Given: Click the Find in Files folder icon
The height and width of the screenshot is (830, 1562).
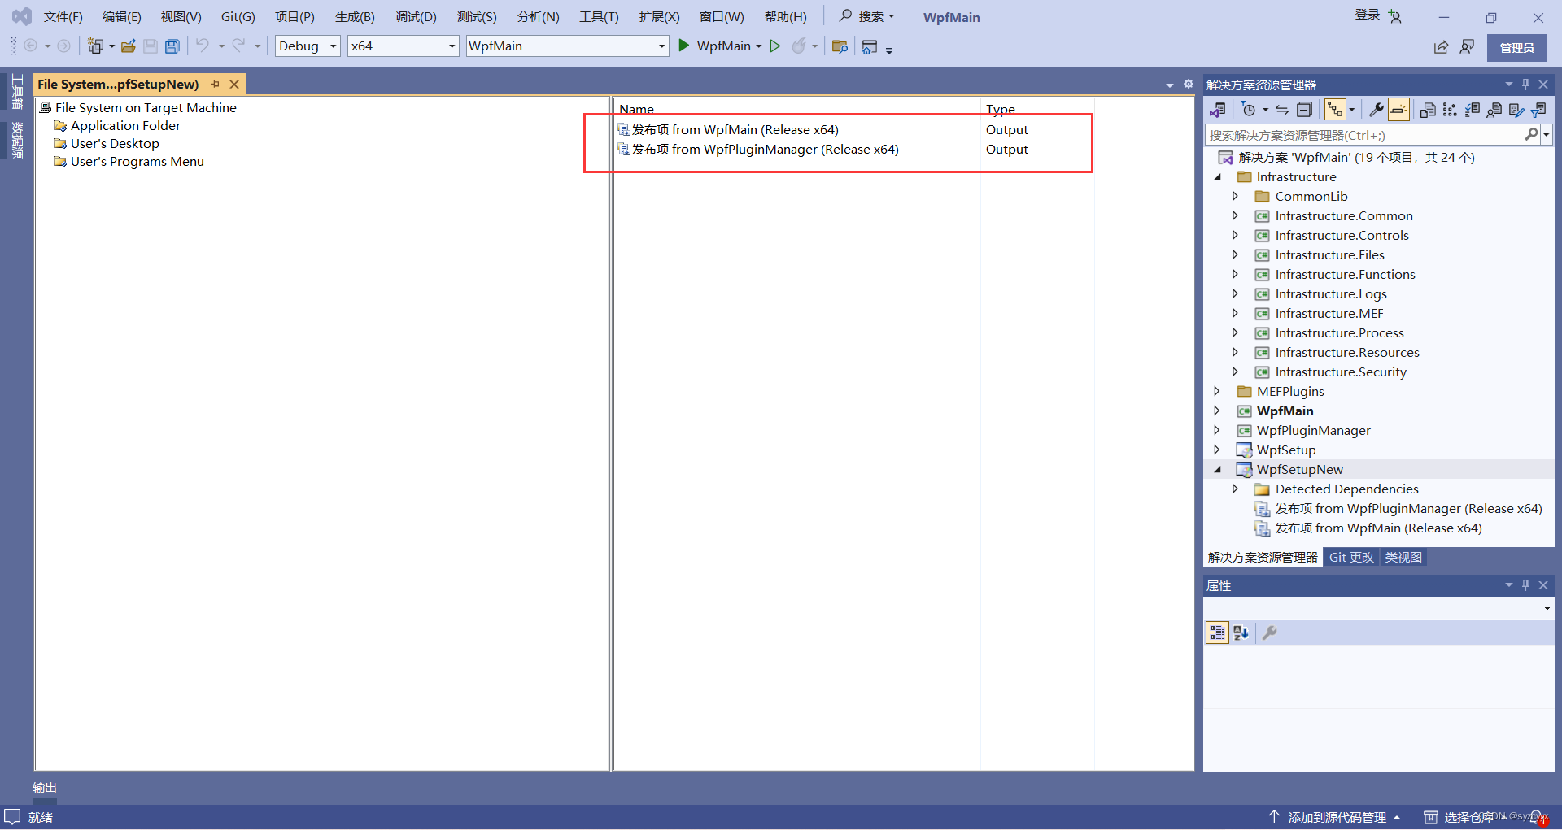Looking at the screenshot, I should (840, 46).
